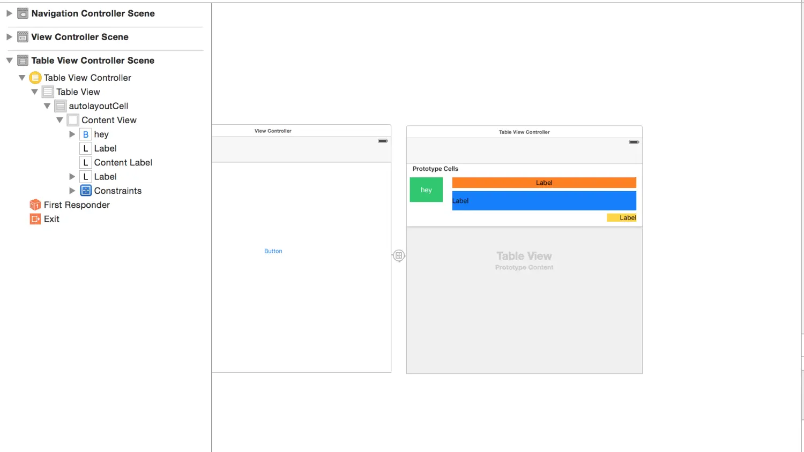Image resolution: width=804 pixels, height=452 pixels.
Task: Click the Table View Prototype Content placeholder
Action: pos(524,260)
